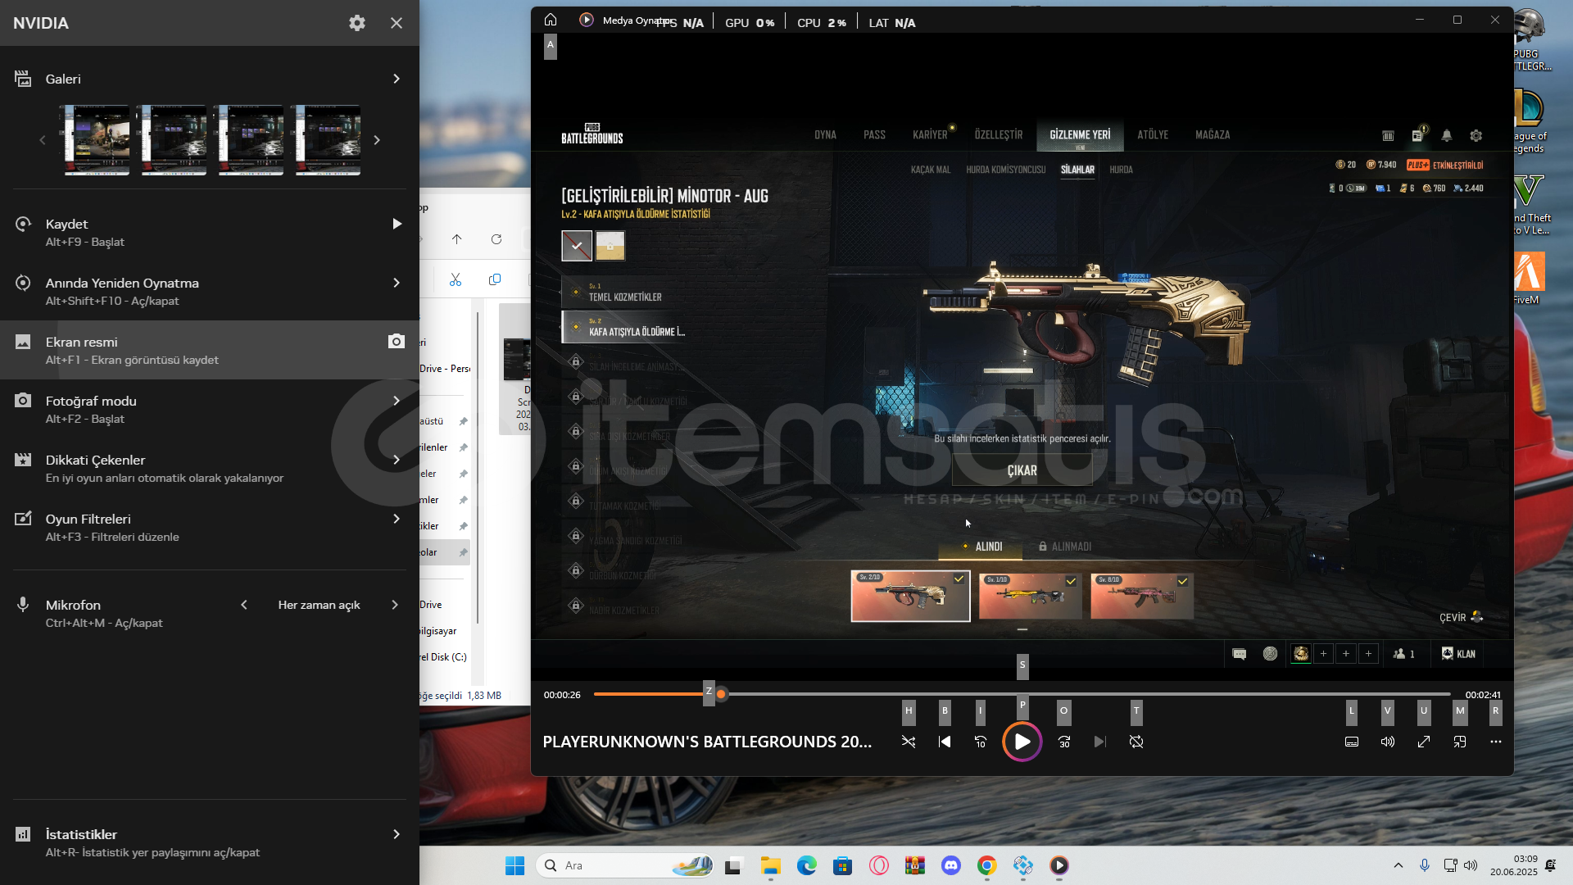Enter fullscreen in media player

(1424, 742)
